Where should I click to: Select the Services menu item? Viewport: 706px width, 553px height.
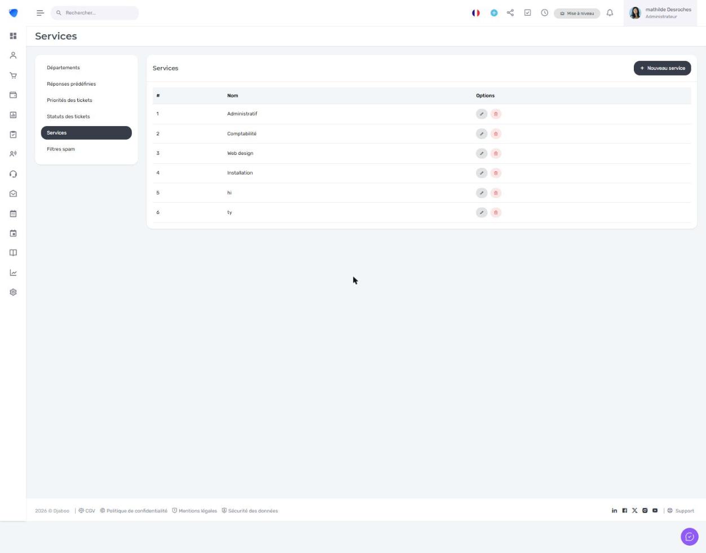coord(86,133)
